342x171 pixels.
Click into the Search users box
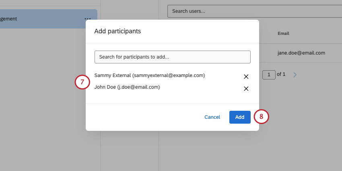click(x=253, y=11)
